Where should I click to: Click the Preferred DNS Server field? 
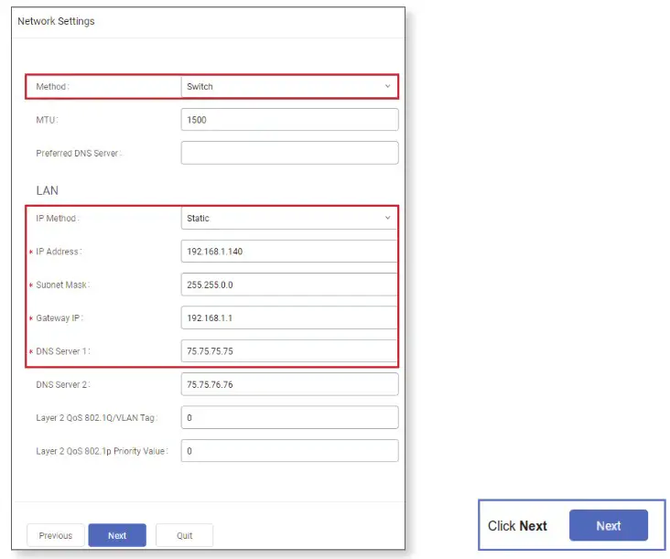289,153
